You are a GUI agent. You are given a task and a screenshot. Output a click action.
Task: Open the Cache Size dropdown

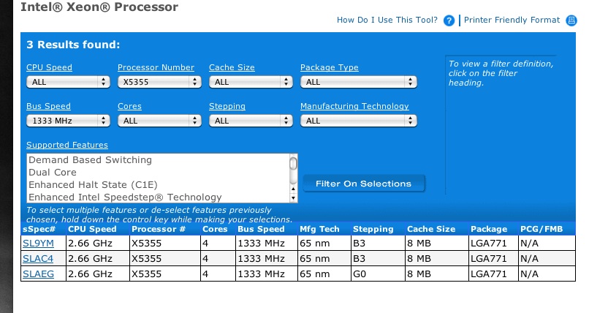point(251,82)
